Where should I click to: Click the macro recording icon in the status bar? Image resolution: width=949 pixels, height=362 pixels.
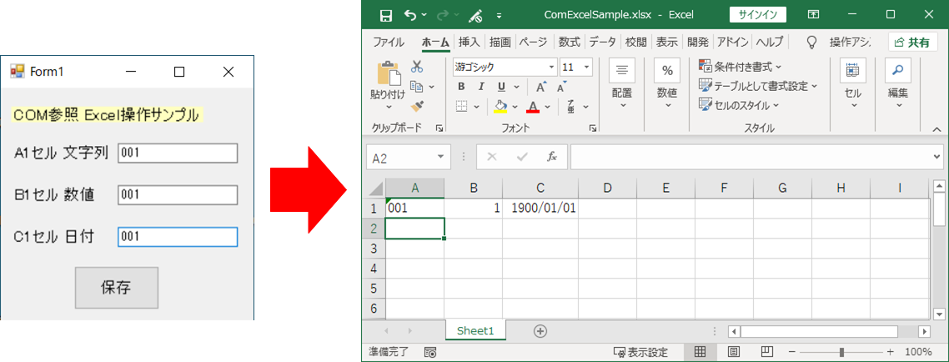coord(430,353)
